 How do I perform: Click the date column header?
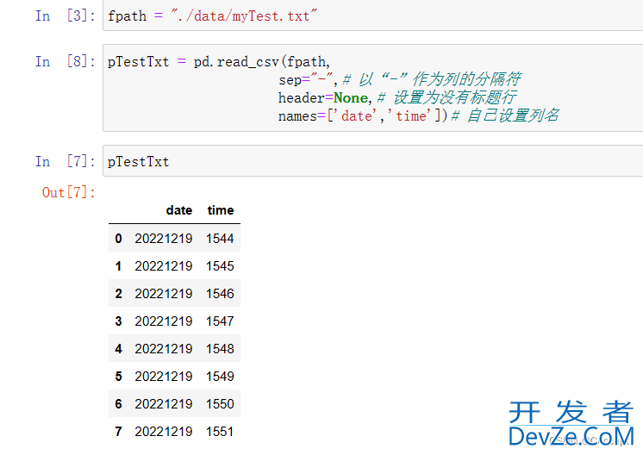[179, 210]
